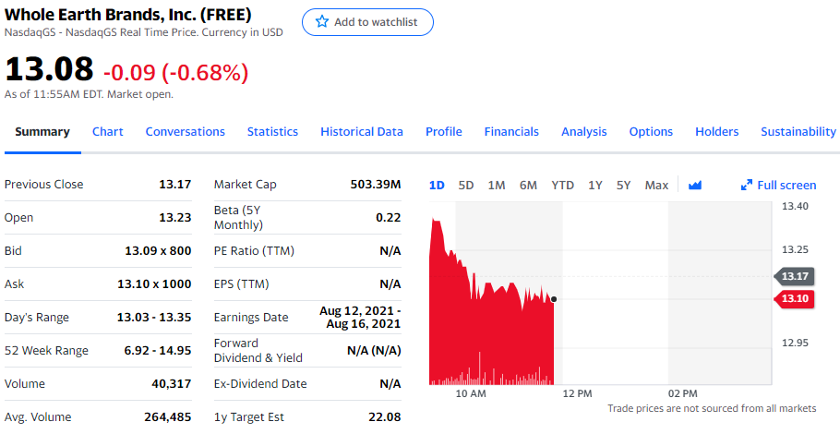Screen dimensions: 840x434
Task: Open the Analysis tab
Action: pos(584,132)
